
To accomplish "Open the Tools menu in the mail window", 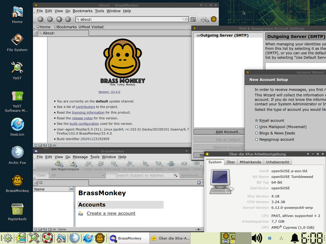I will point(95,157).
